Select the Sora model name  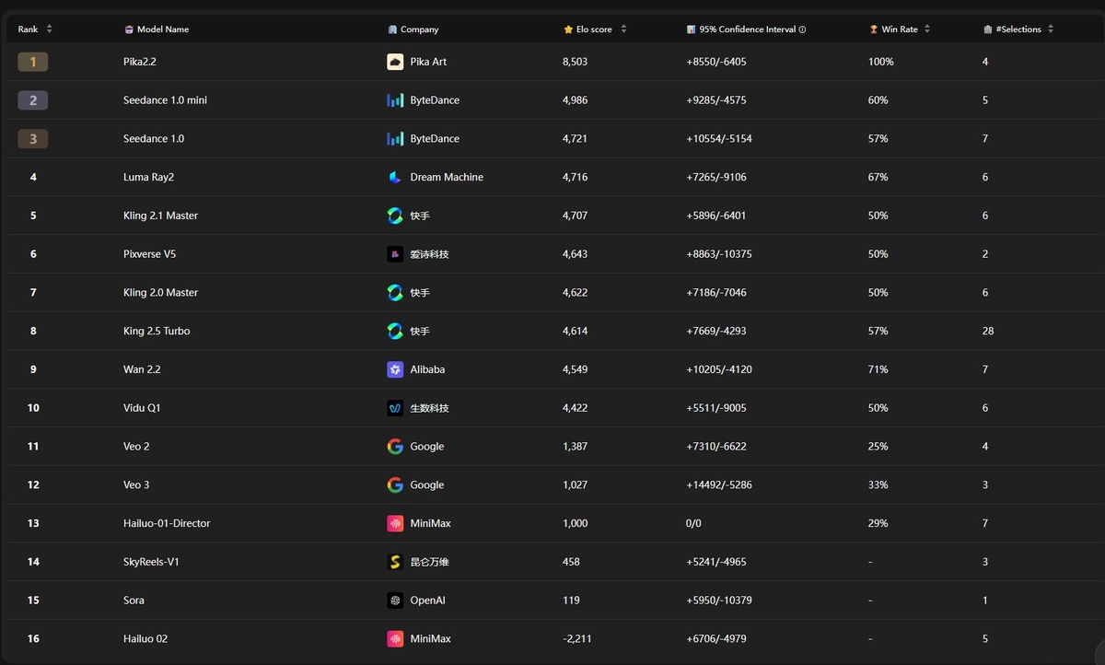coord(134,601)
